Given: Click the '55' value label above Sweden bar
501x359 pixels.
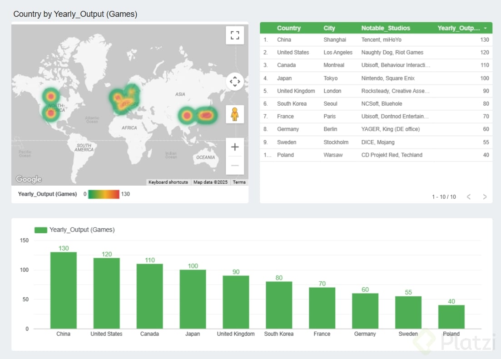Looking at the screenshot, I should coord(408,292).
